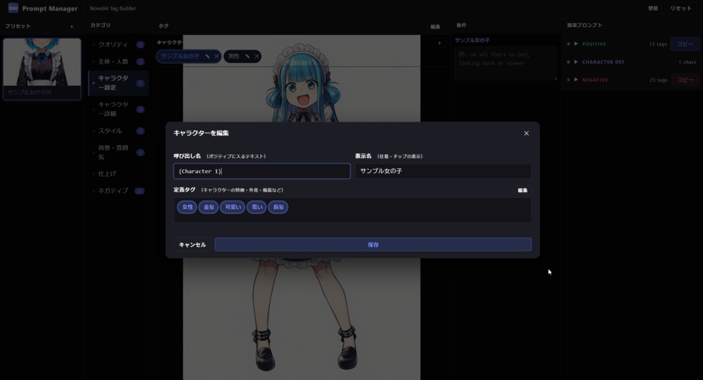Screen dimensions: 703x380
Task: Click the 編集 button in the タグ header
Action: pos(435,27)
